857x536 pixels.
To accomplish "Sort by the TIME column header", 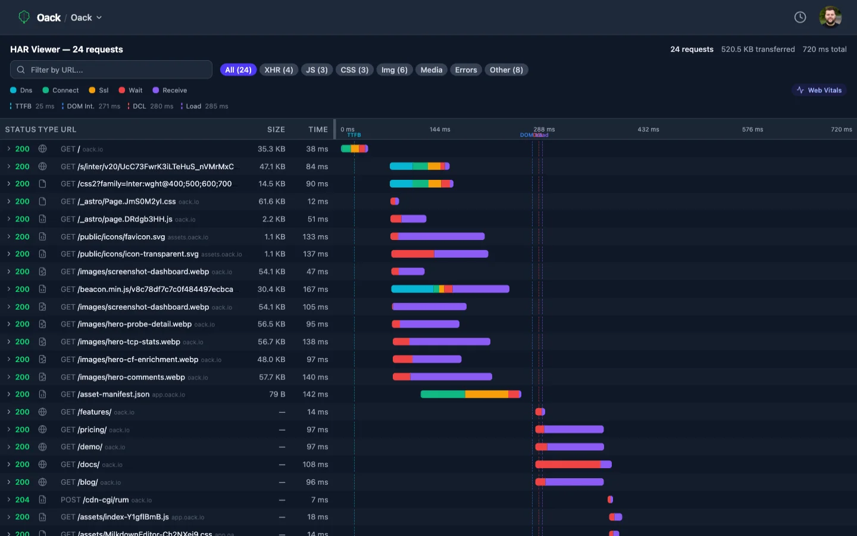I will tap(318, 129).
